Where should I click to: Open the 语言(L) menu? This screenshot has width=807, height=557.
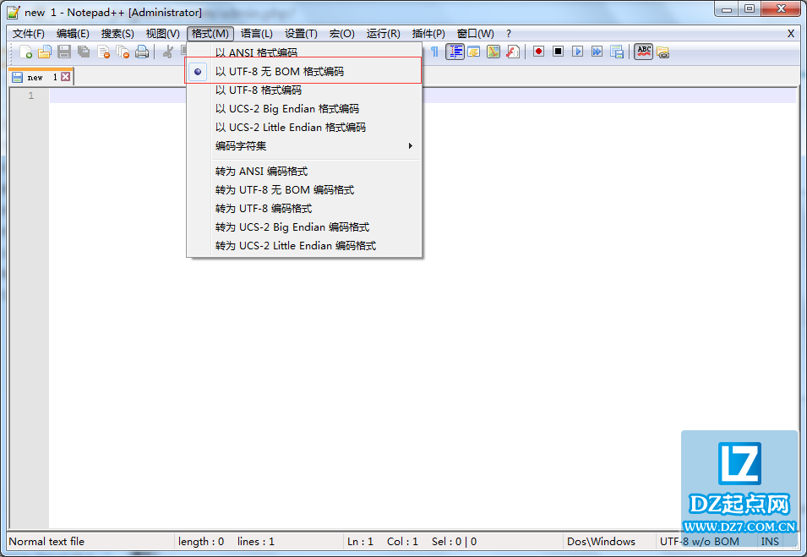[x=256, y=34]
